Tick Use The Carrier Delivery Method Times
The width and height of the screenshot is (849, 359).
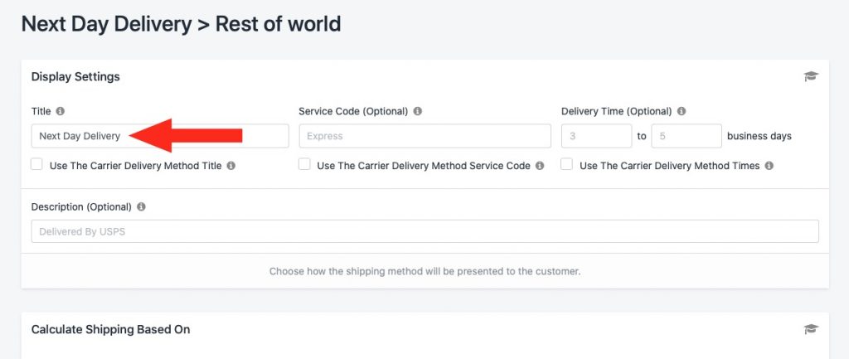567,165
